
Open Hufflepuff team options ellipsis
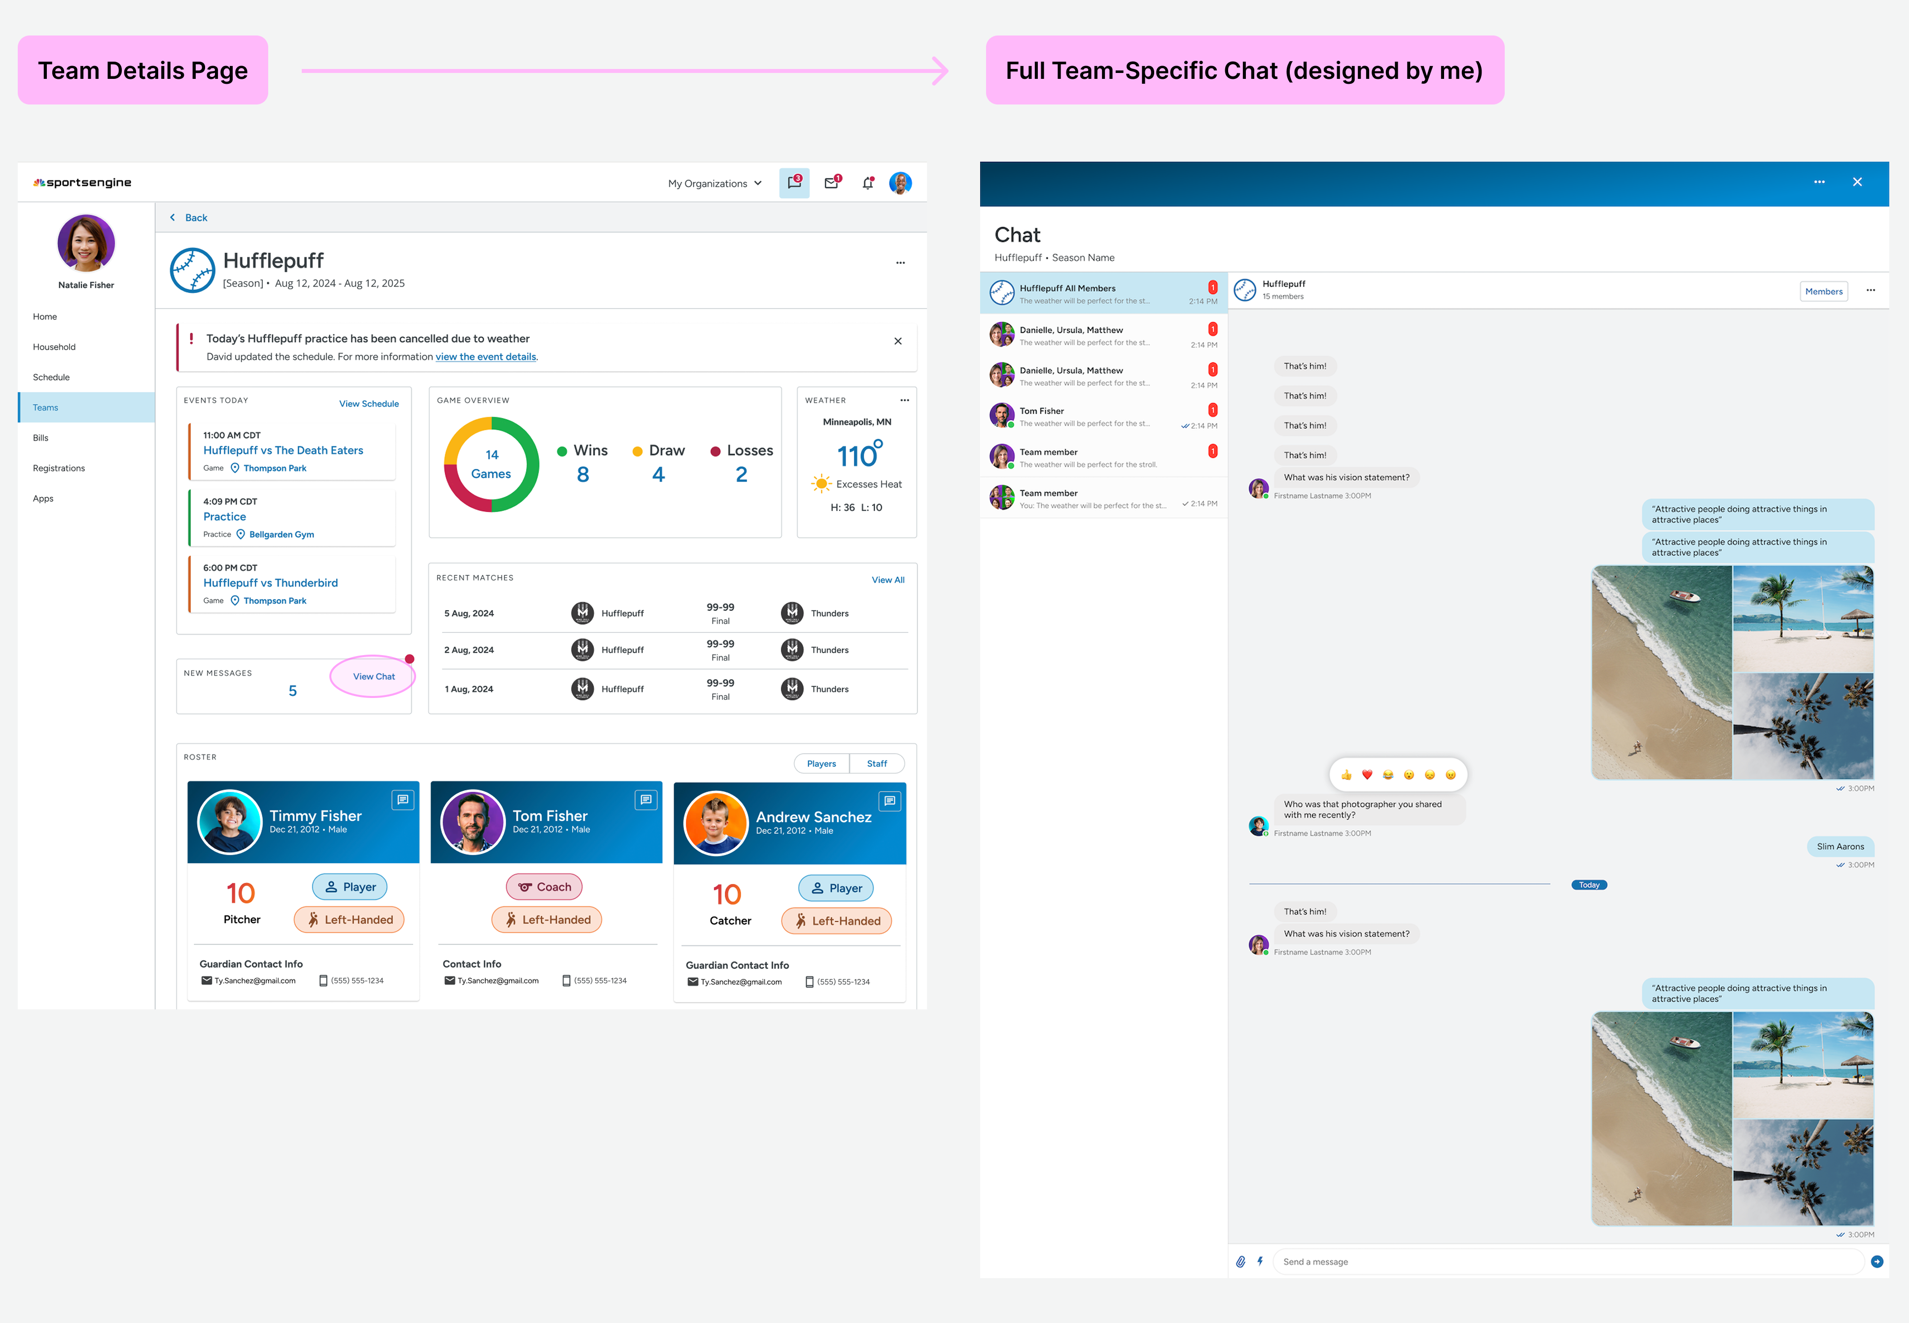(x=900, y=263)
